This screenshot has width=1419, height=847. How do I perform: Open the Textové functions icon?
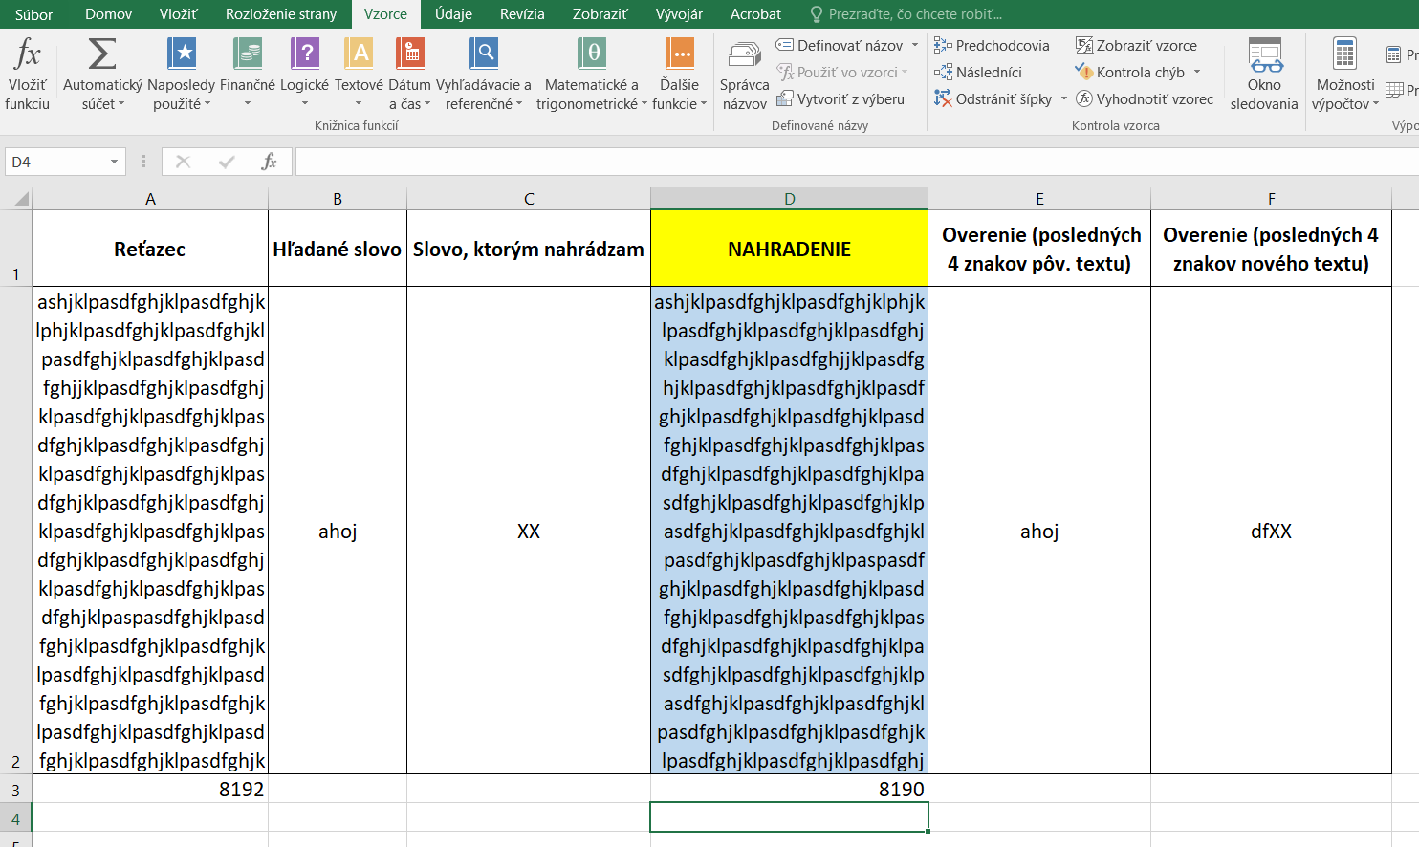359,55
